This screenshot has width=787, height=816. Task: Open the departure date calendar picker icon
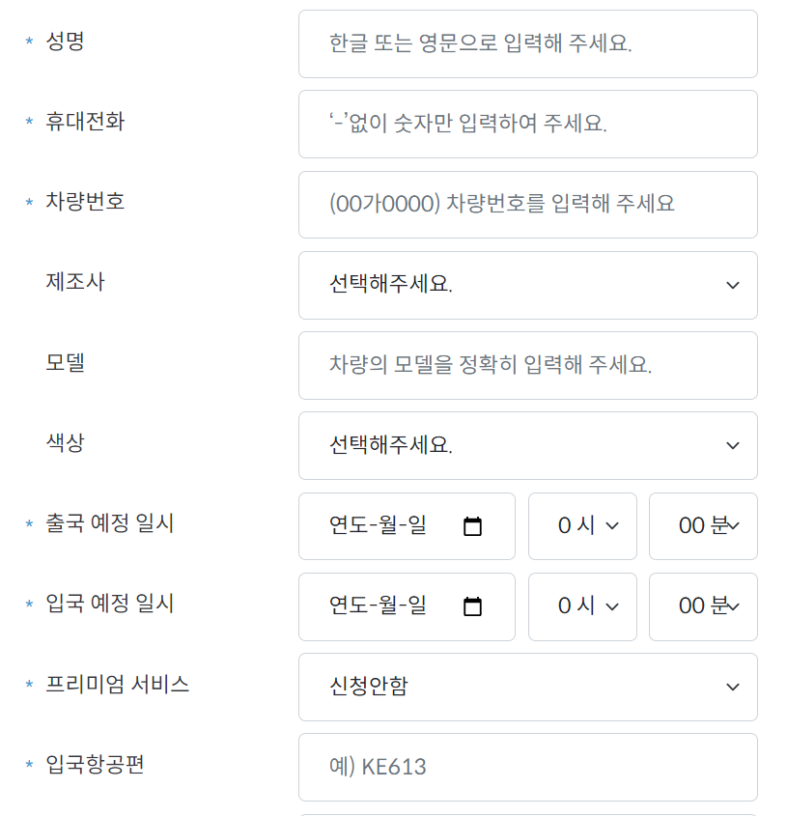coord(472,525)
